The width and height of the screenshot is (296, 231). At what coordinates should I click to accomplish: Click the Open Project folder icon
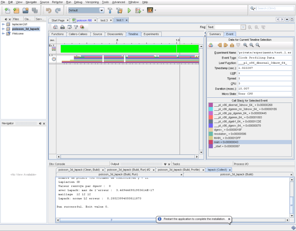[25, 10]
